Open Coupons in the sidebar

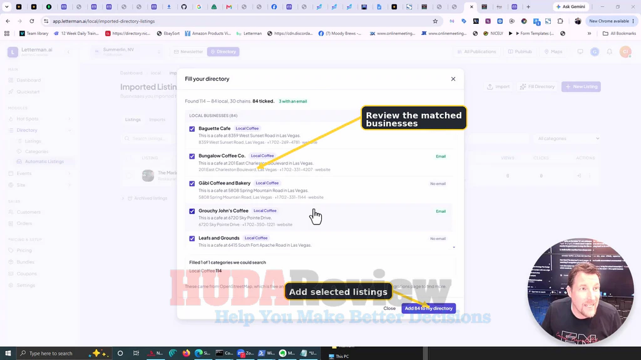coord(26,274)
